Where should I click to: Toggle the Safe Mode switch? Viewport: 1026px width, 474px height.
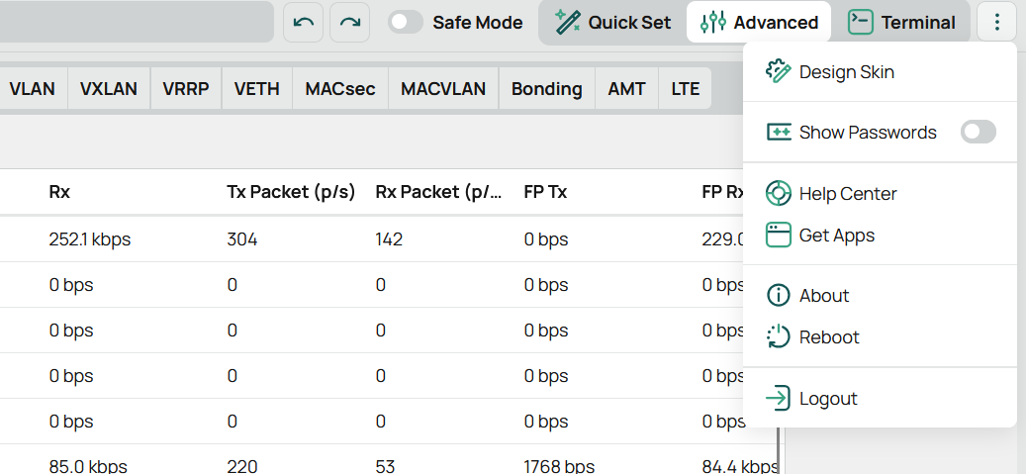406,22
